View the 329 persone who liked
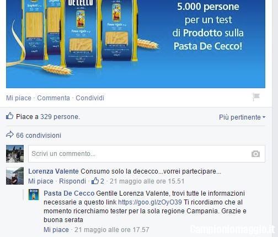Viewport: 278px width, 237px height. 60,117
